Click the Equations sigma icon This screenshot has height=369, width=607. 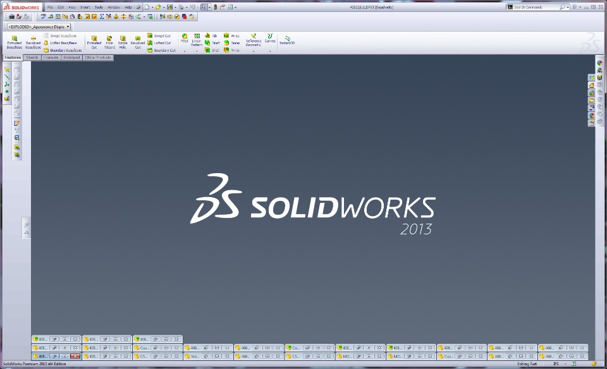click(x=101, y=16)
